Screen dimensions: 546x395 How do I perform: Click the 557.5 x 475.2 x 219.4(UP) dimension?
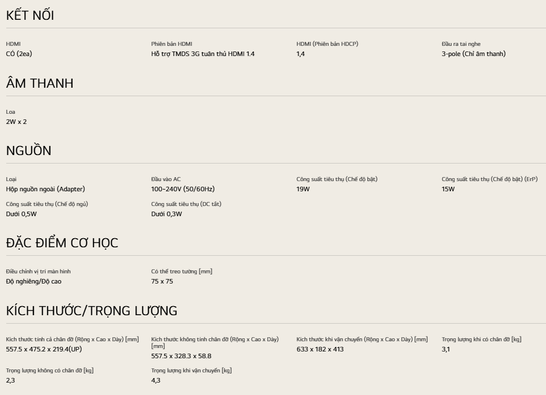(x=44, y=349)
